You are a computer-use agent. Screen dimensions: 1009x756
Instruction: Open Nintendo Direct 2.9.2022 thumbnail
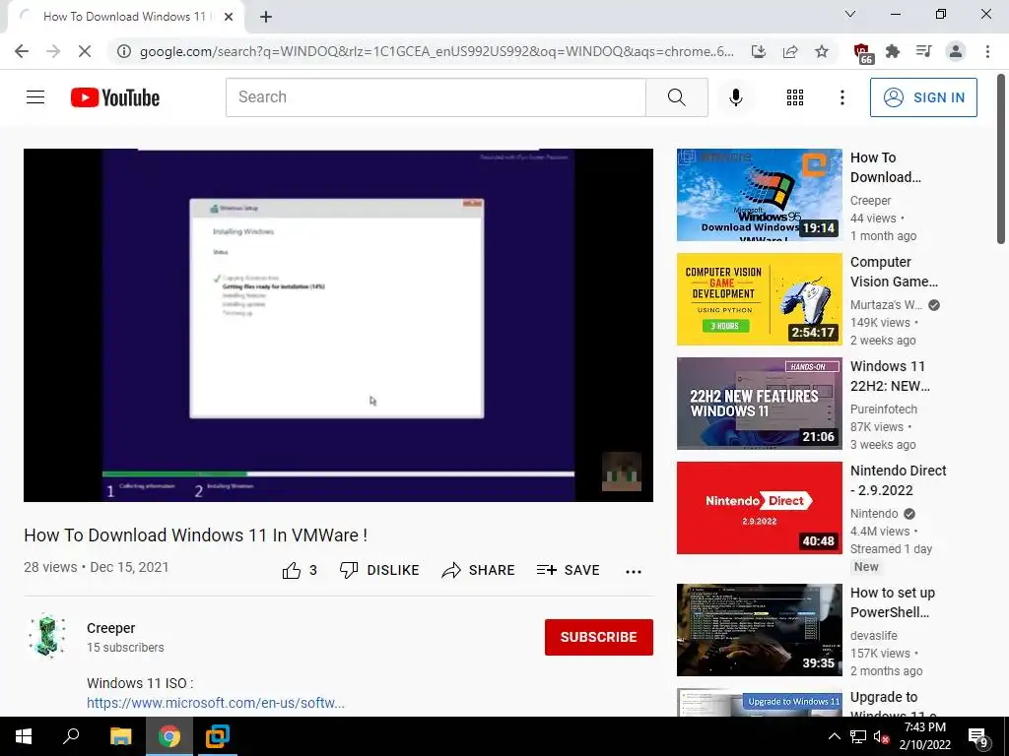760,508
